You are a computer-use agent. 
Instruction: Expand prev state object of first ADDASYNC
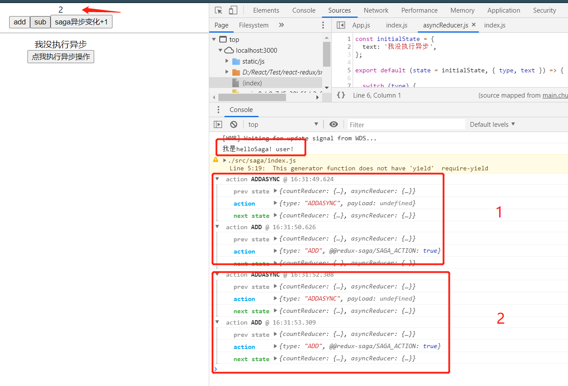pos(275,191)
